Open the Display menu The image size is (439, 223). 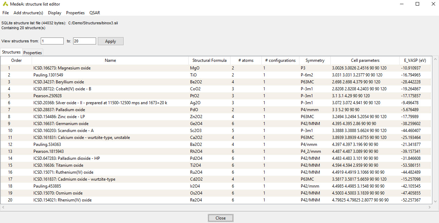coord(55,13)
